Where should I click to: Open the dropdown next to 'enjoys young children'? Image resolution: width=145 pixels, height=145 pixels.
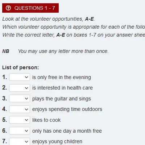point(20,141)
